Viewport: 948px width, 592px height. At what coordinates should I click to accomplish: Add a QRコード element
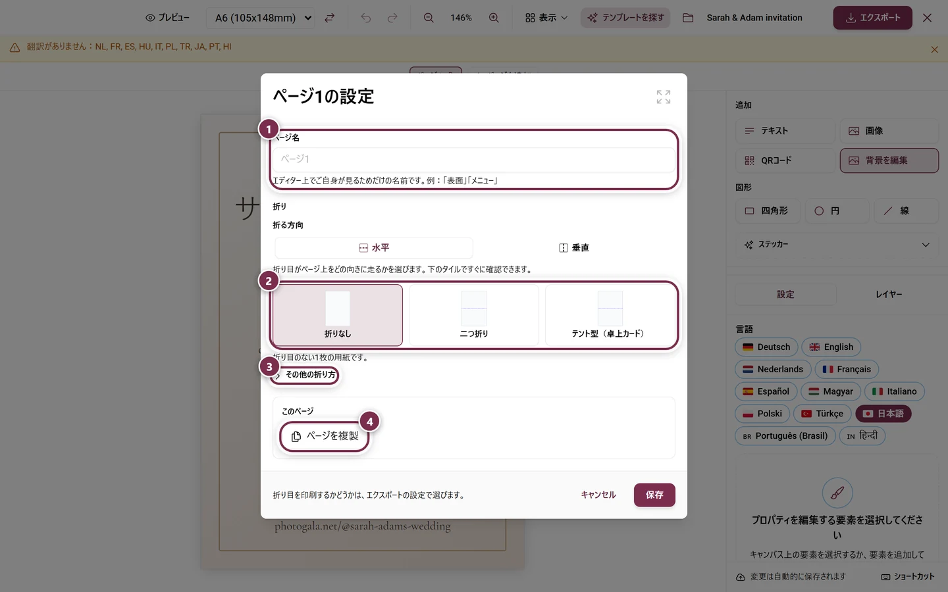point(785,160)
